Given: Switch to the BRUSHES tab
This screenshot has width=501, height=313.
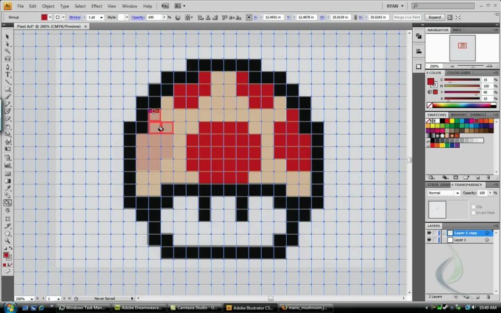Looking at the screenshot, I should point(458,115).
